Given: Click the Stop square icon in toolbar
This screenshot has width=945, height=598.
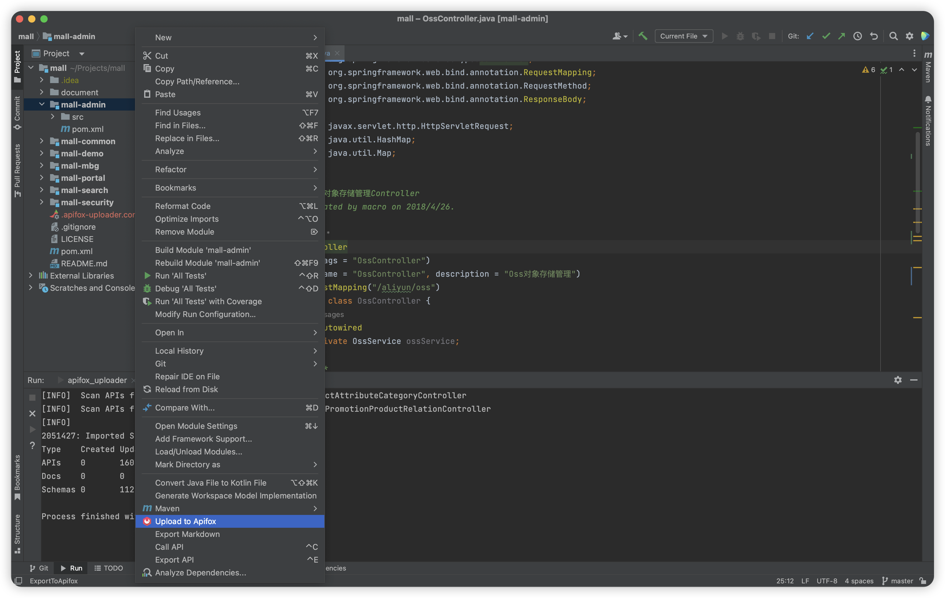Looking at the screenshot, I should 772,36.
